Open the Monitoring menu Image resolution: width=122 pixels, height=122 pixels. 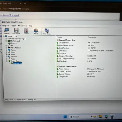[22, 26]
